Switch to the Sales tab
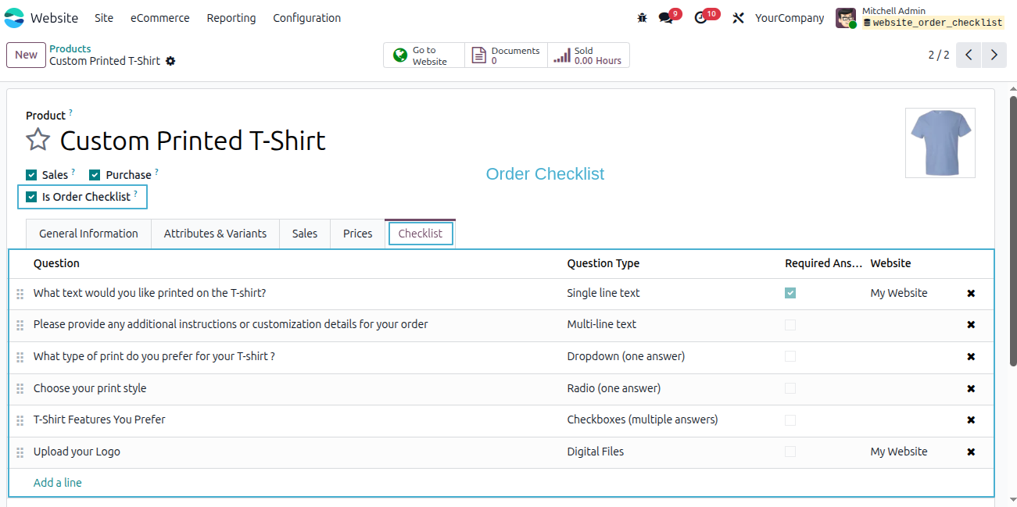Image resolution: width=1017 pixels, height=507 pixels. click(305, 234)
